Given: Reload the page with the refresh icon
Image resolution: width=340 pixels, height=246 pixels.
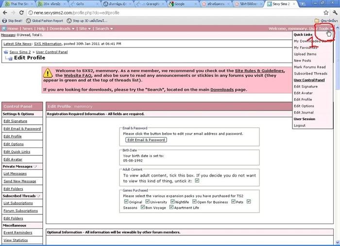Looking at the screenshot, I should click(x=21, y=13).
